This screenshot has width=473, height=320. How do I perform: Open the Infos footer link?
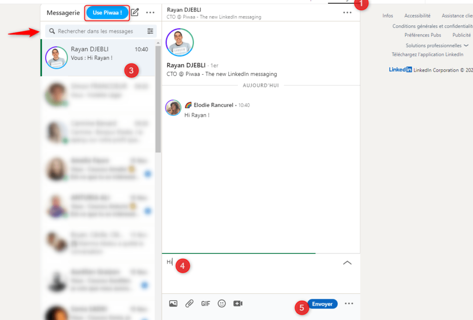click(x=388, y=16)
